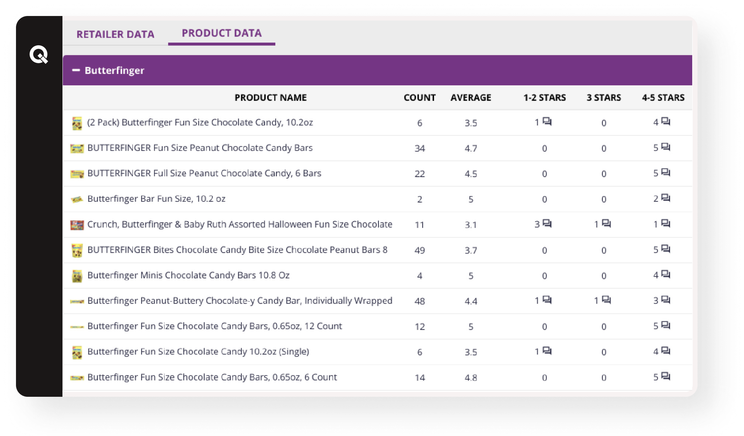Select 'Crunch, Butterfinger & Baby Ruth Assorted' row name
Screen dimensions: 744x436
(240, 224)
